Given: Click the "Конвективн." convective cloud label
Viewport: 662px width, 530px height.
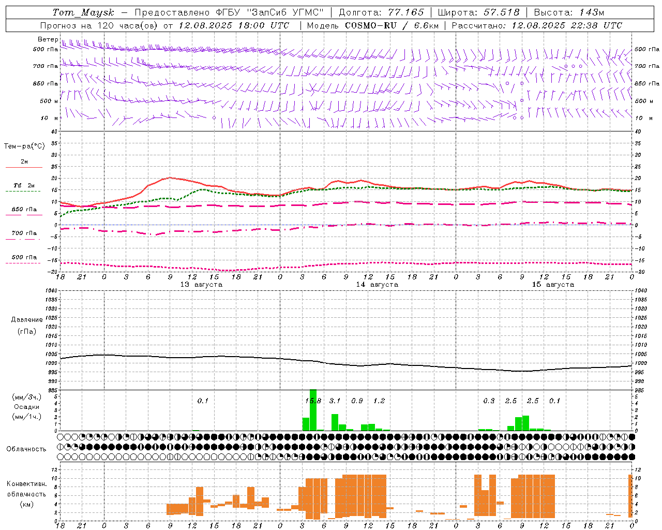Looking at the screenshot, I should point(27,484).
